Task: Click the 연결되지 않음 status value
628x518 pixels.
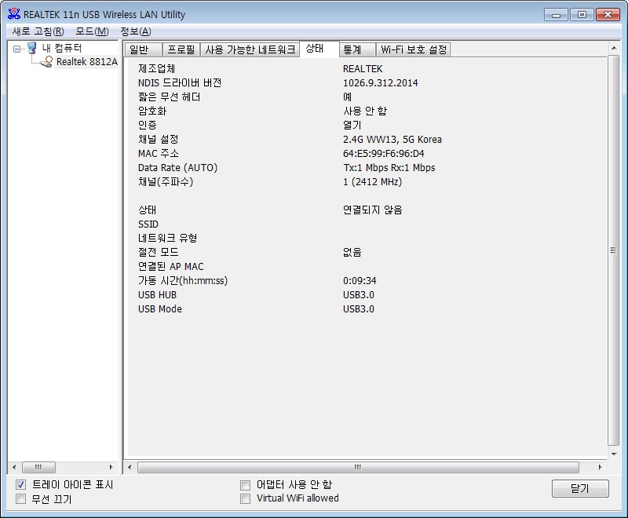Action: [x=372, y=210]
